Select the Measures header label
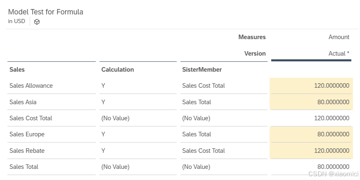 (x=252, y=37)
